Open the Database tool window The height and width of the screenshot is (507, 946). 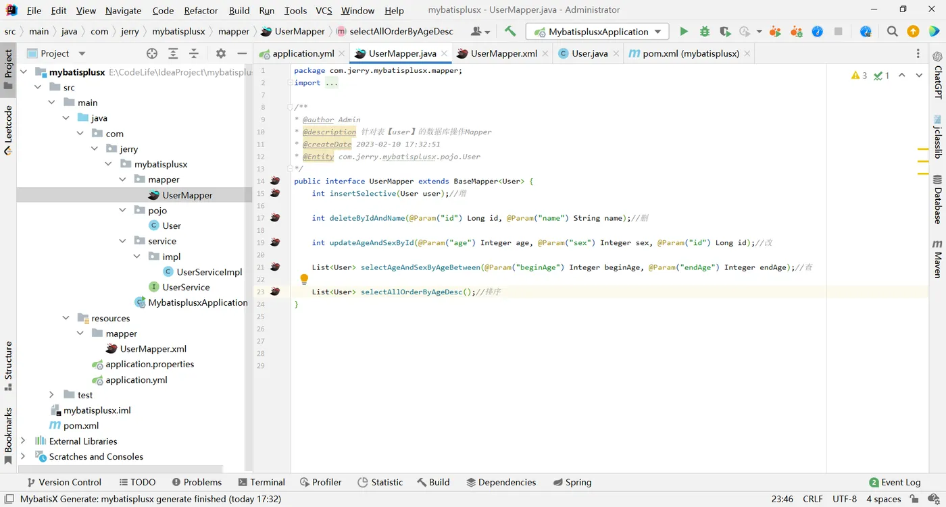point(937,200)
